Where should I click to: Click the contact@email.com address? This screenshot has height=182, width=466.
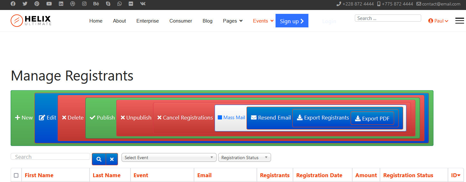[x=439, y=4]
